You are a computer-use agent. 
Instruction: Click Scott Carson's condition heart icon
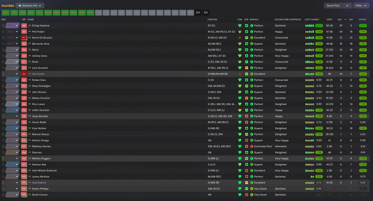click(x=240, y=195)
